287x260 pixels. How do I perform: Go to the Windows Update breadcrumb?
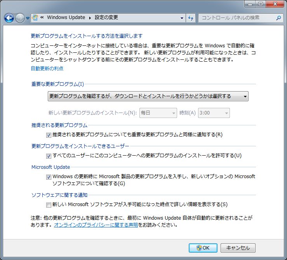pyautogui.click(x=66, y=17)
